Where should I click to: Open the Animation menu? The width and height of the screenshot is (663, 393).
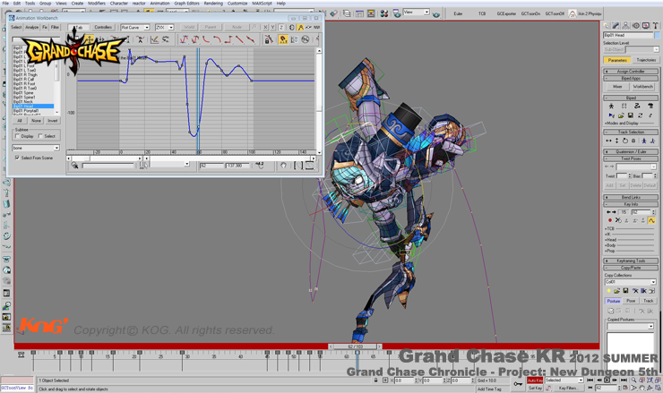coord(159,4)
